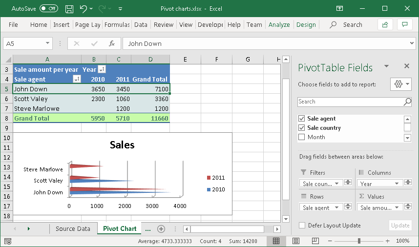419x247 pixels.
Task: Open the Sale agent row filter dropdown
Action: pos(77,79)
